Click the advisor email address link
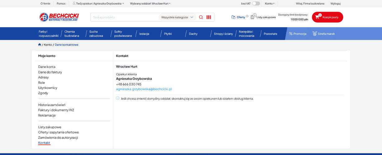382x155 pixels. (x=144, y=89)
